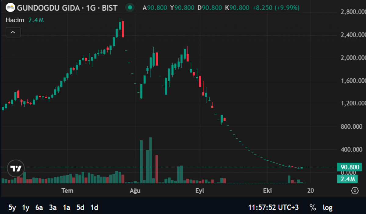Click the 2,000.000 price axis value

(x=353, y=58)
